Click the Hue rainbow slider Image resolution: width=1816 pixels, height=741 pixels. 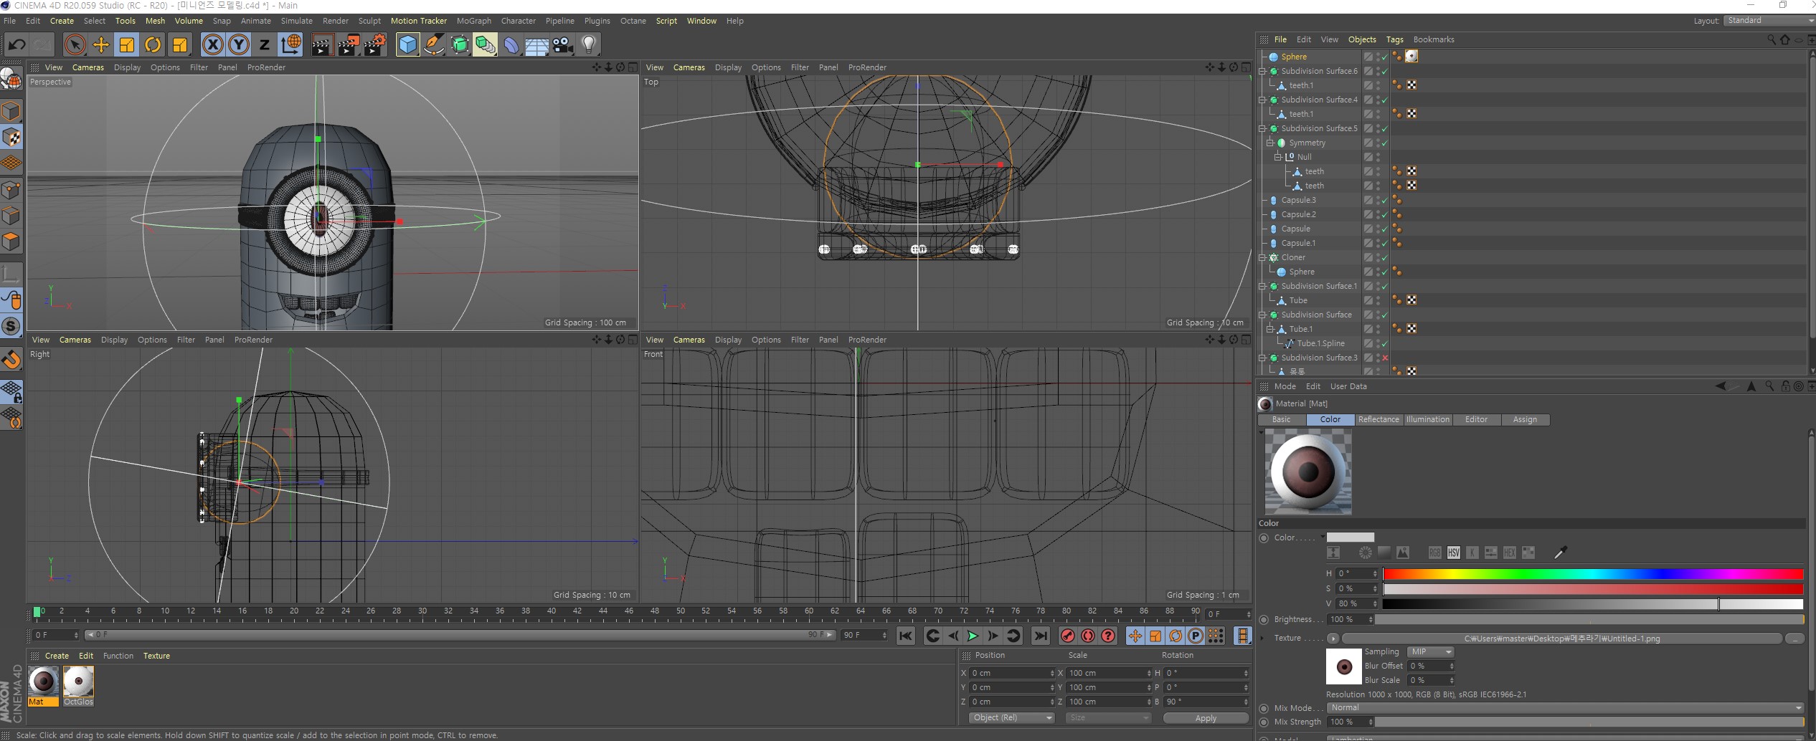click(1592, 573)
